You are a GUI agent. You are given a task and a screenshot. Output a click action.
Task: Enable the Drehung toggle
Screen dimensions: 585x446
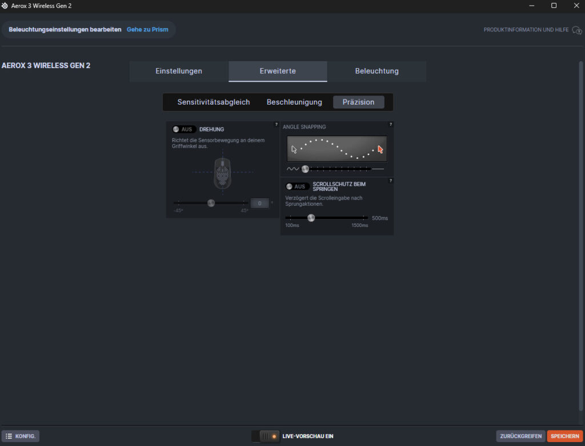tap(183, 129)
